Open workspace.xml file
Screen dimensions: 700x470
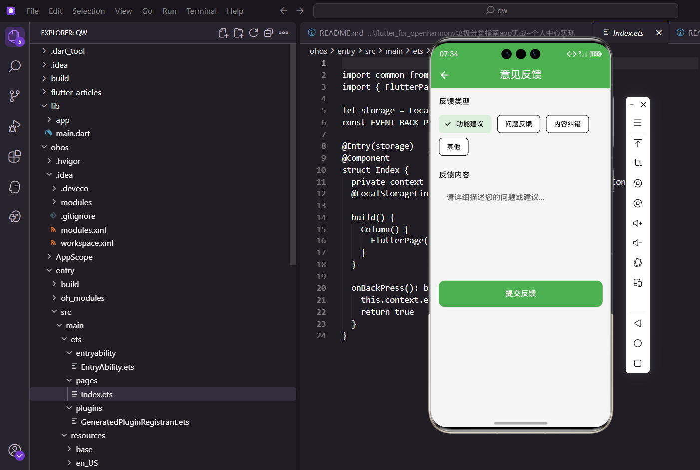pyautogui.click(x=87, y=243)
